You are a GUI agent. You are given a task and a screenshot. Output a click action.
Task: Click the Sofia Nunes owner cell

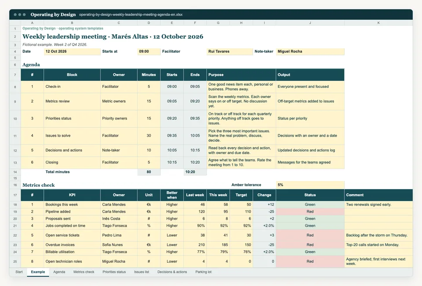119,245
